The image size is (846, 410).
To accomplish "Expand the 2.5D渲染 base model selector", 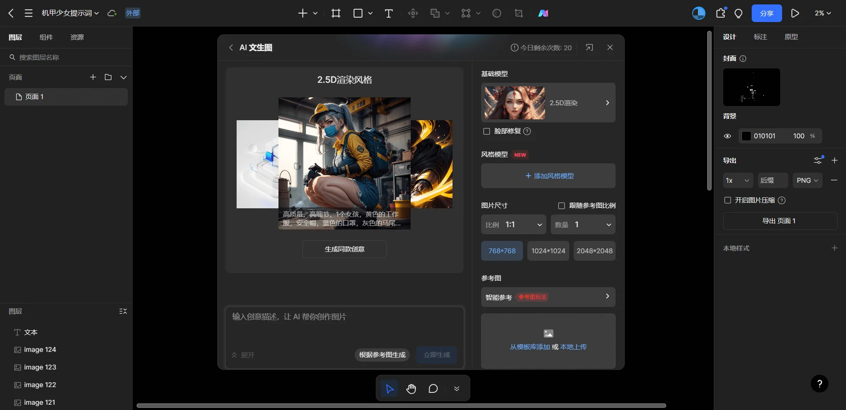I will (x=608, y=103).
